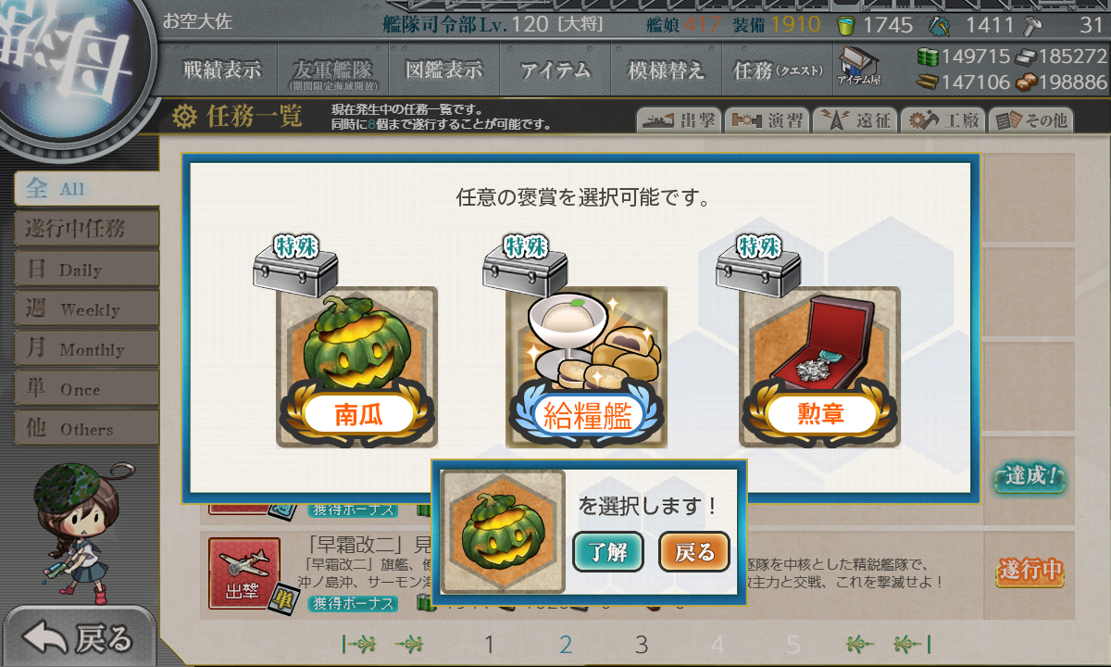
Task: Cancel selection with 戻る dialog button
Action: [x=693, y=553]
